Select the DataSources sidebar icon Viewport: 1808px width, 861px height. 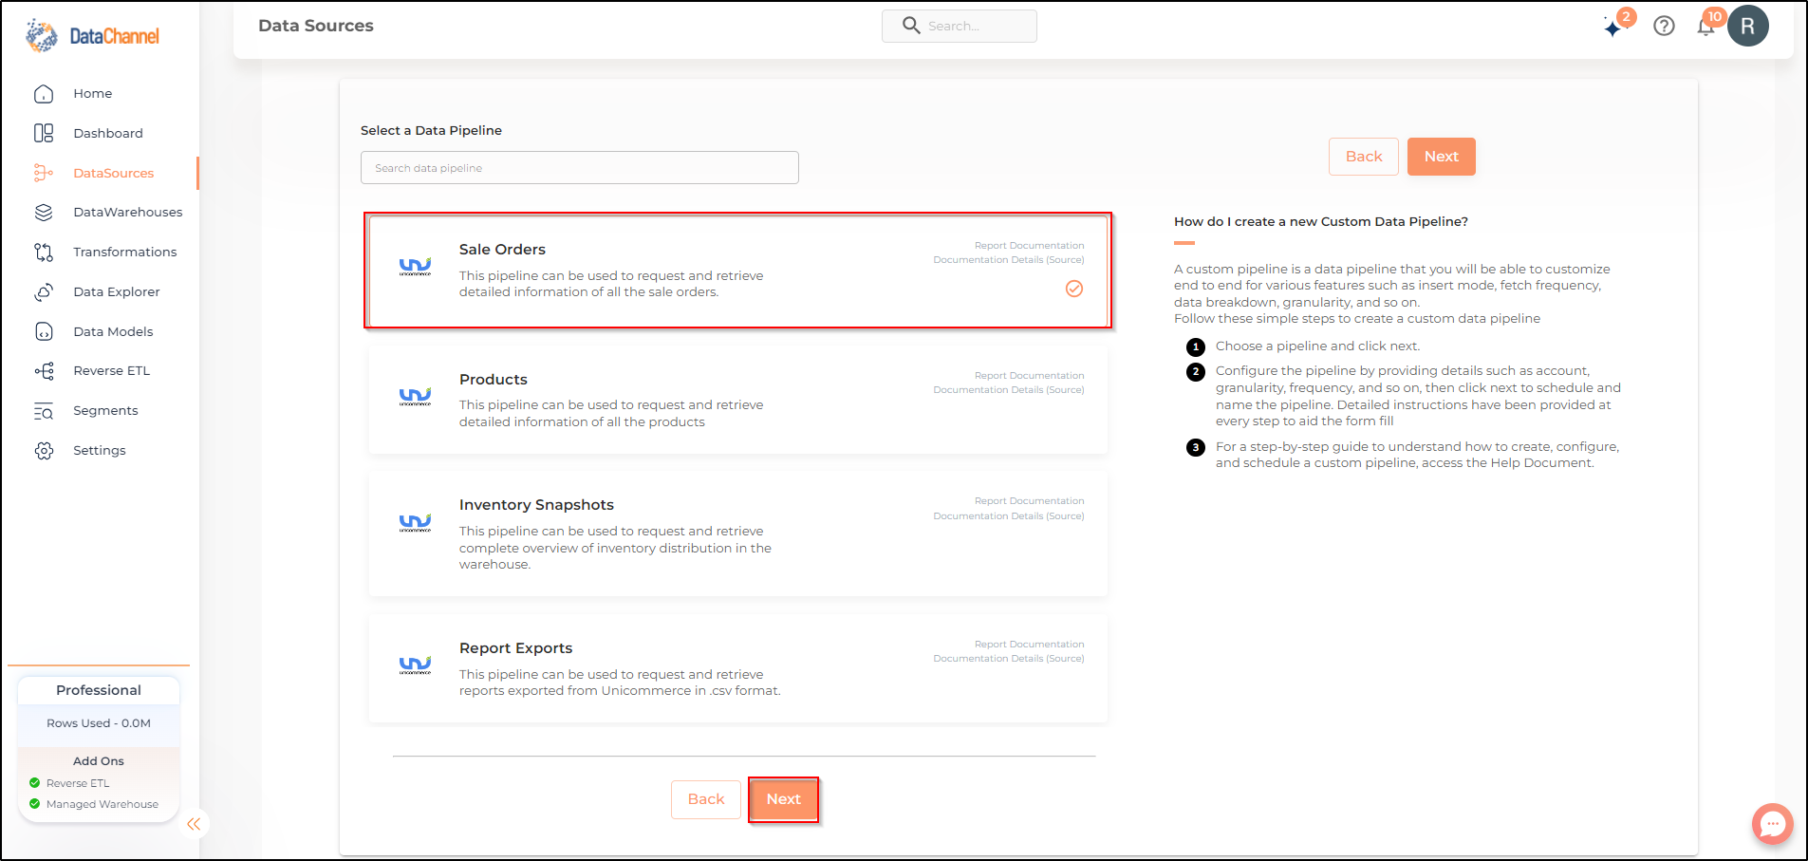coord(44,173)
